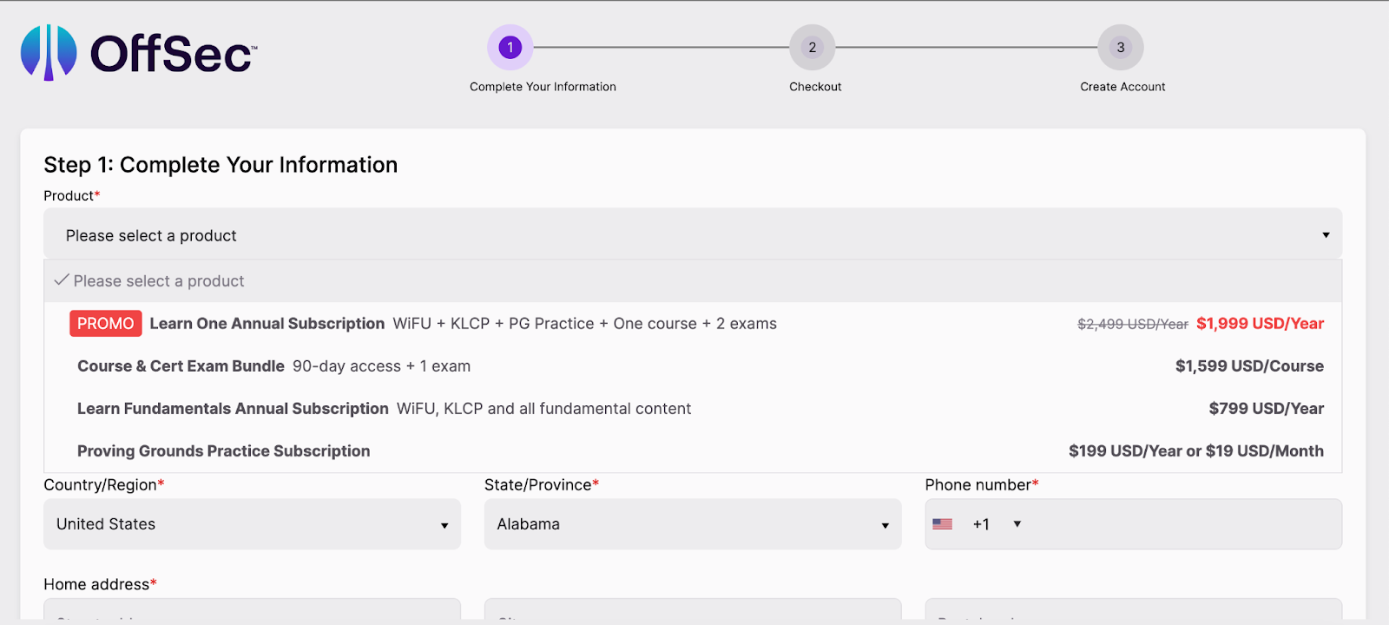Image resolution: width=1389 pixels, height=625 pixels.
Task: Pick Proving Grounds Practice Subscription
Action: [223, 451]
